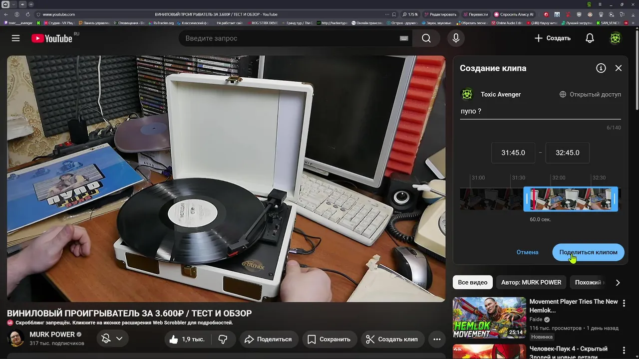Set the clip start time 31:45.0
Screen dimensions: 639x359
513,153
